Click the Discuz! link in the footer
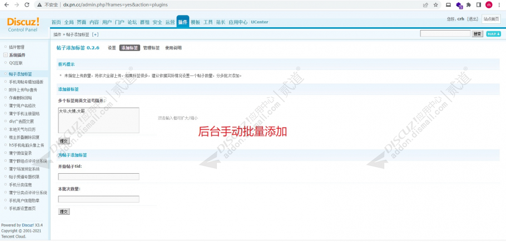This screenshot has width=506, height=242. [x=28, y=225]
